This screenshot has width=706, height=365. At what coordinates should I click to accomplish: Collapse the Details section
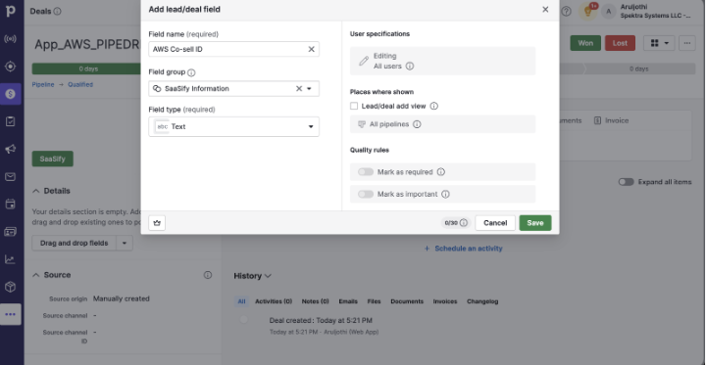pos(36,191)
